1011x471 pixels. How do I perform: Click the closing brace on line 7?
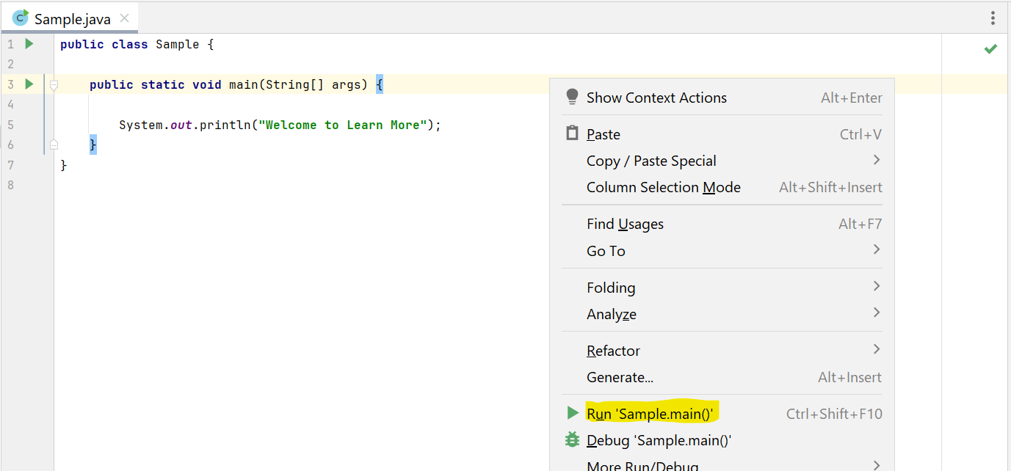pos(64,165)
